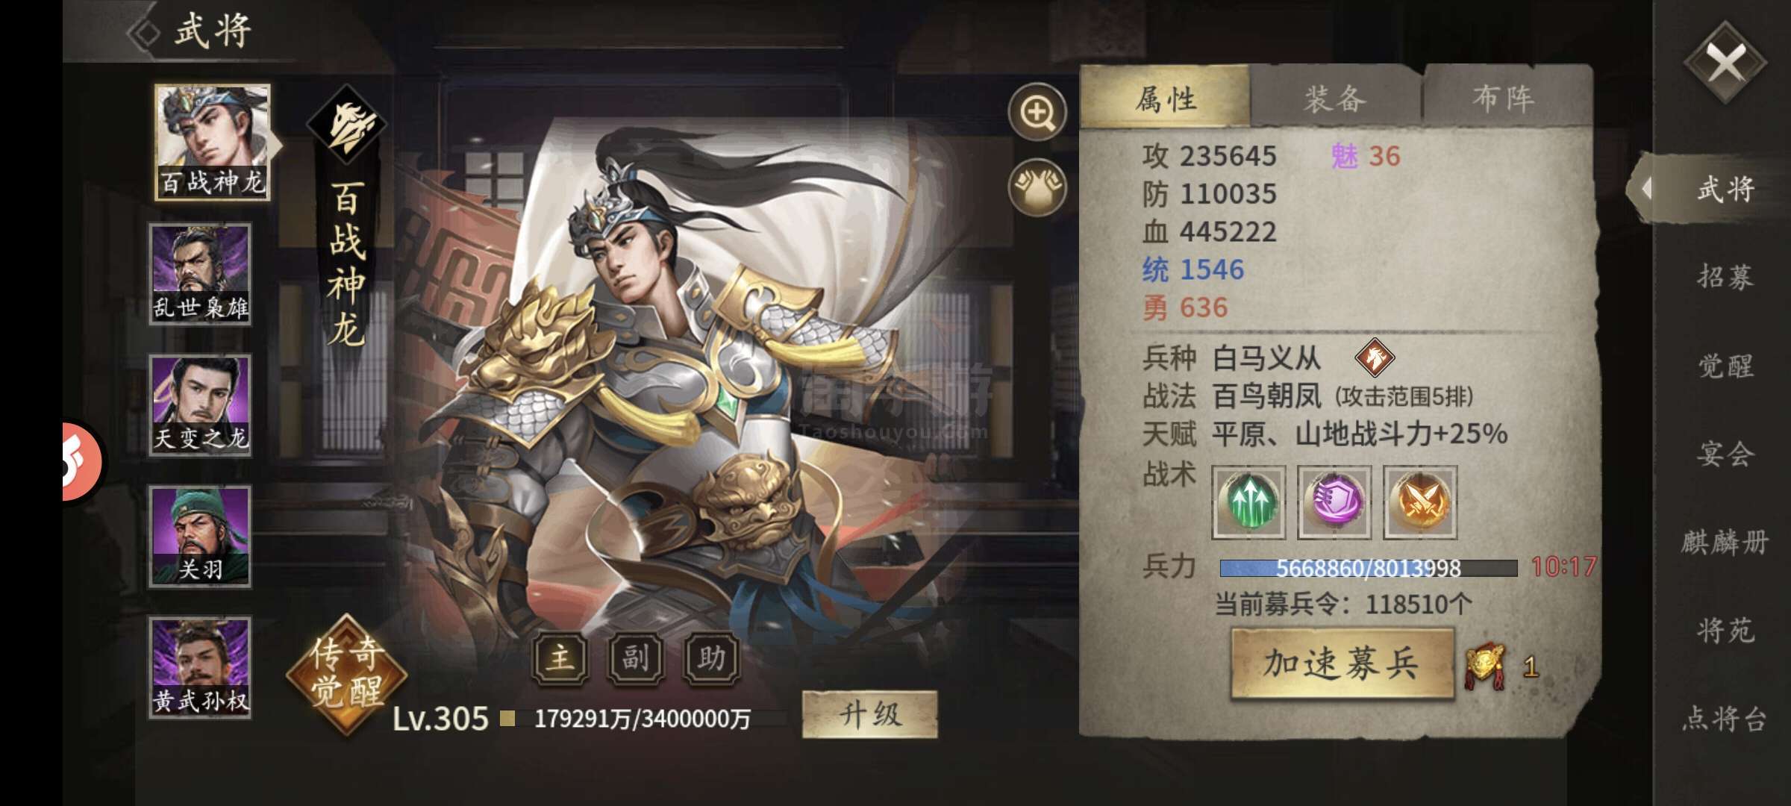Image resolution: width=1791 pixels, height=806 pixels.
Task: Open the 招募 recruit menu
Action: coord(1725,277)
